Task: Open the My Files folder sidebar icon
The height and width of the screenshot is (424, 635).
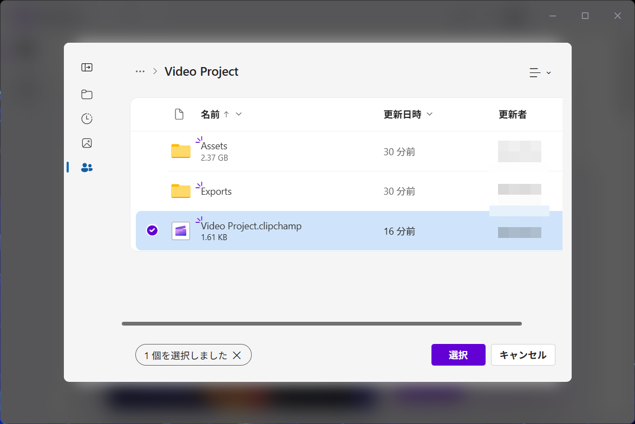Action: pos(87,94)
